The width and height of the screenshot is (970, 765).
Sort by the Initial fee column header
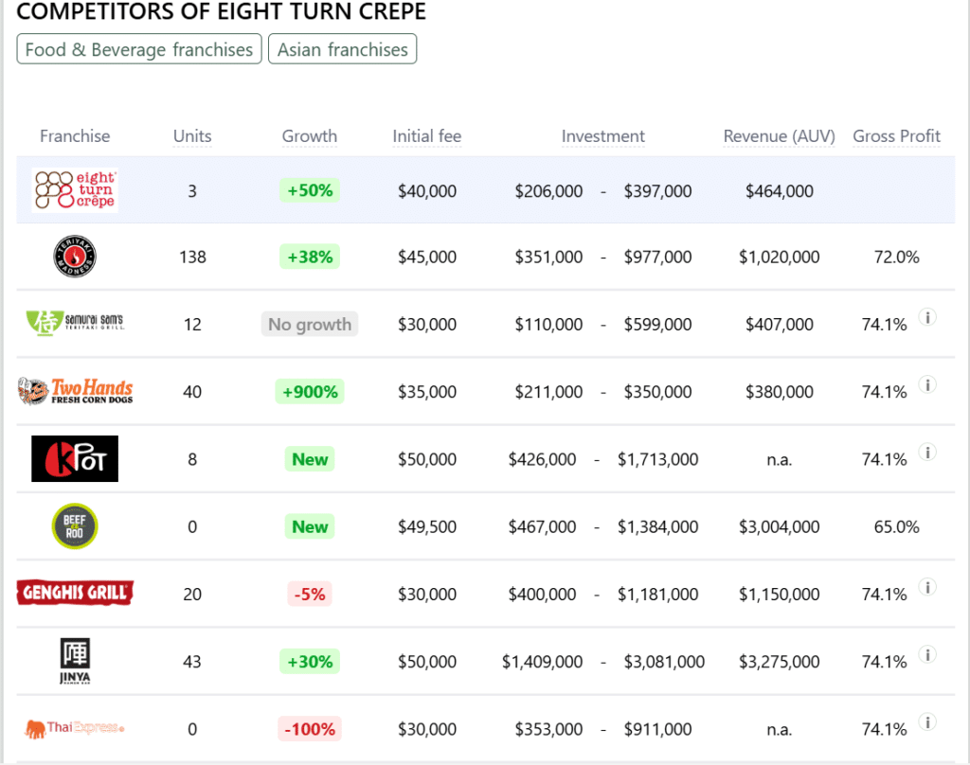pyautogui.click(x=427, y=136)
